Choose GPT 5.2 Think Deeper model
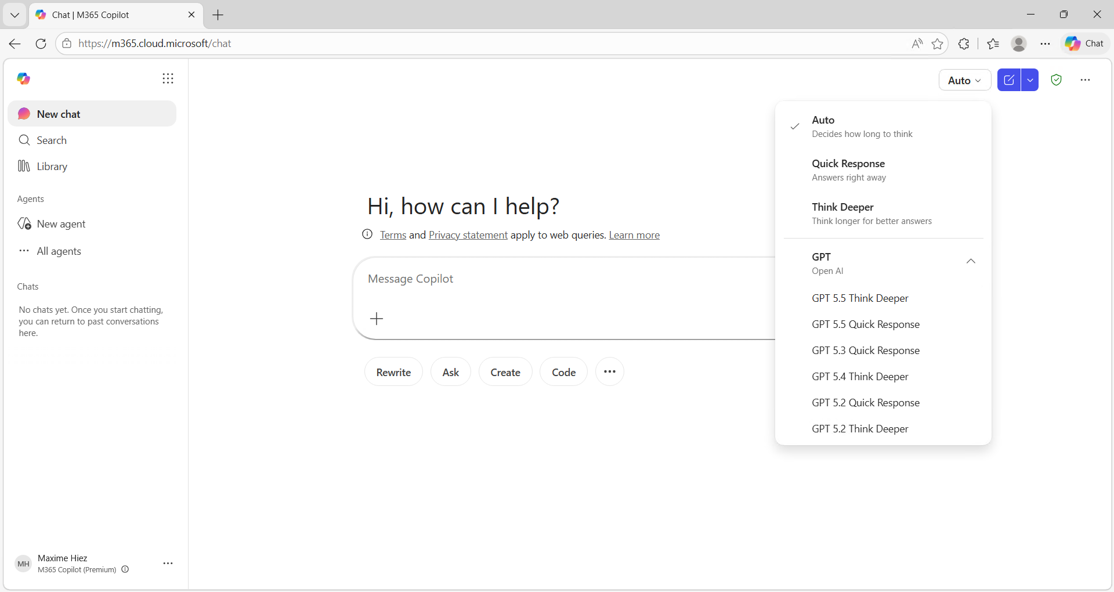 pyautogui.click(x=883, y=429)
